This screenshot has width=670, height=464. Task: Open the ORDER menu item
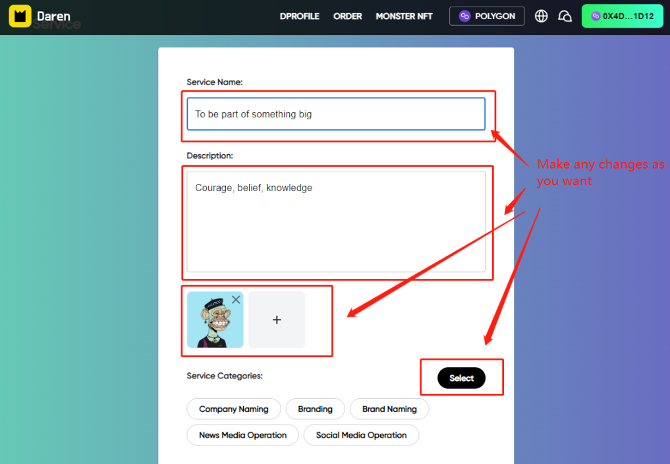click(347, 16)
